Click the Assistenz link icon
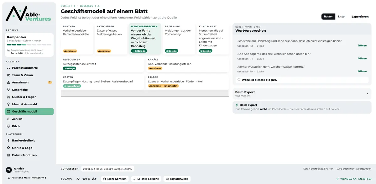Screen dimensions: 376x184 [x=9, y=178]
